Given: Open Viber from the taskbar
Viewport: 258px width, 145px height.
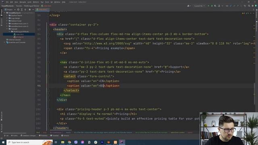Looking at the screenshot, I should coord(76,142).
